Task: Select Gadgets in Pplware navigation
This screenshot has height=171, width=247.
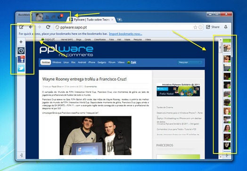Action: click(x=102, y=62)
